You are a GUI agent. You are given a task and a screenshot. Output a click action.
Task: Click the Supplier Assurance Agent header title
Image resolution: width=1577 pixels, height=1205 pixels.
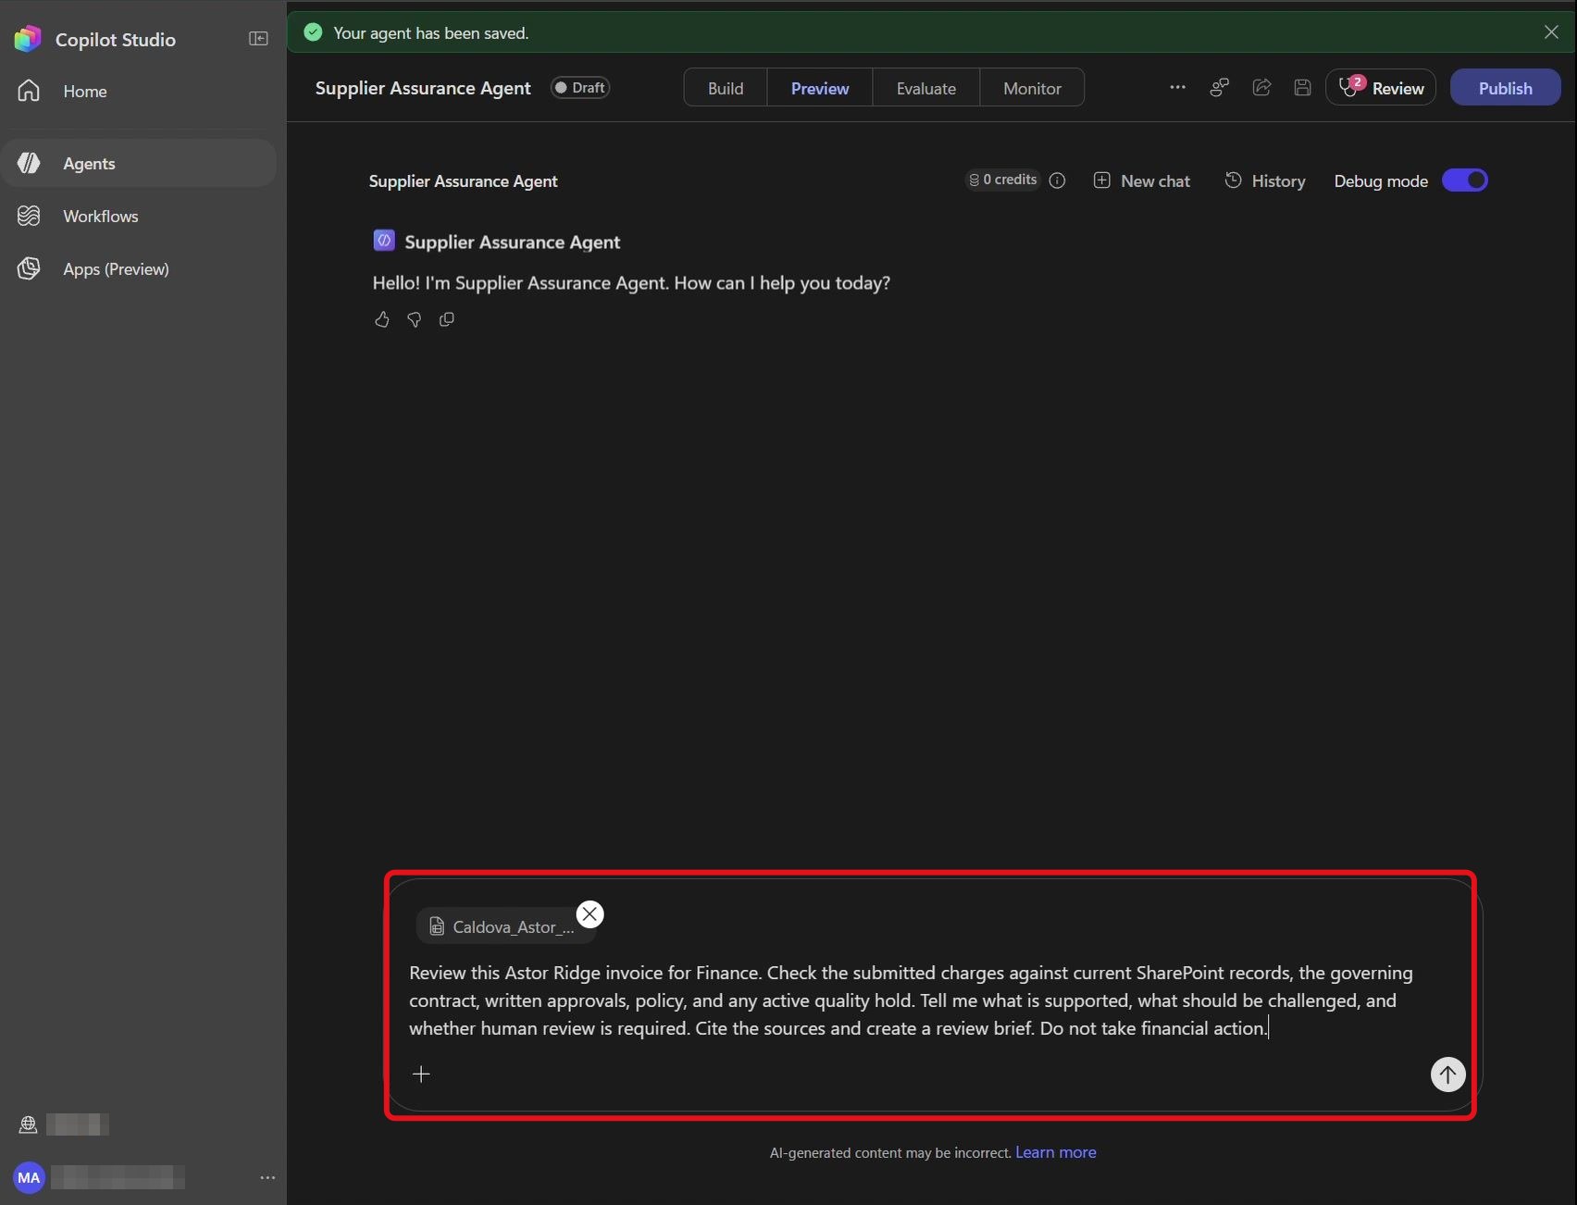tap(423, 88)
